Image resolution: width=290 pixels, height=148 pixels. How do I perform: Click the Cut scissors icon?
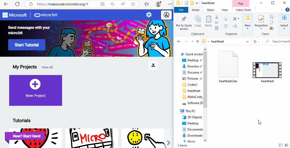(x=217, y=17)
